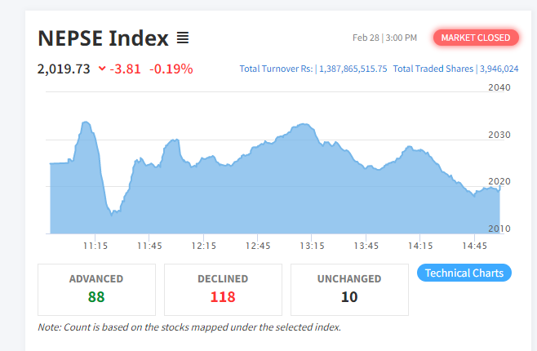537x351 pixels.
Task: Click the turnover amount 1,387,865,515.75
Action: click(x=353, y=69)
